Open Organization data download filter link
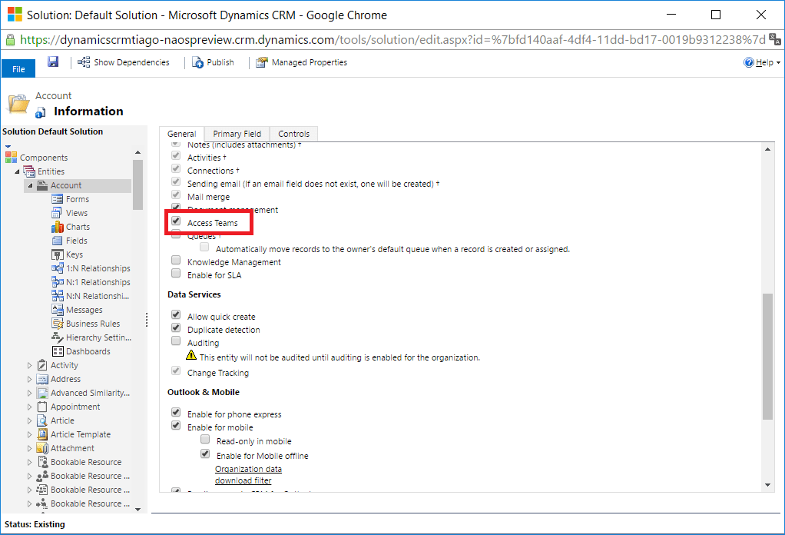 (x=248, y=474)
